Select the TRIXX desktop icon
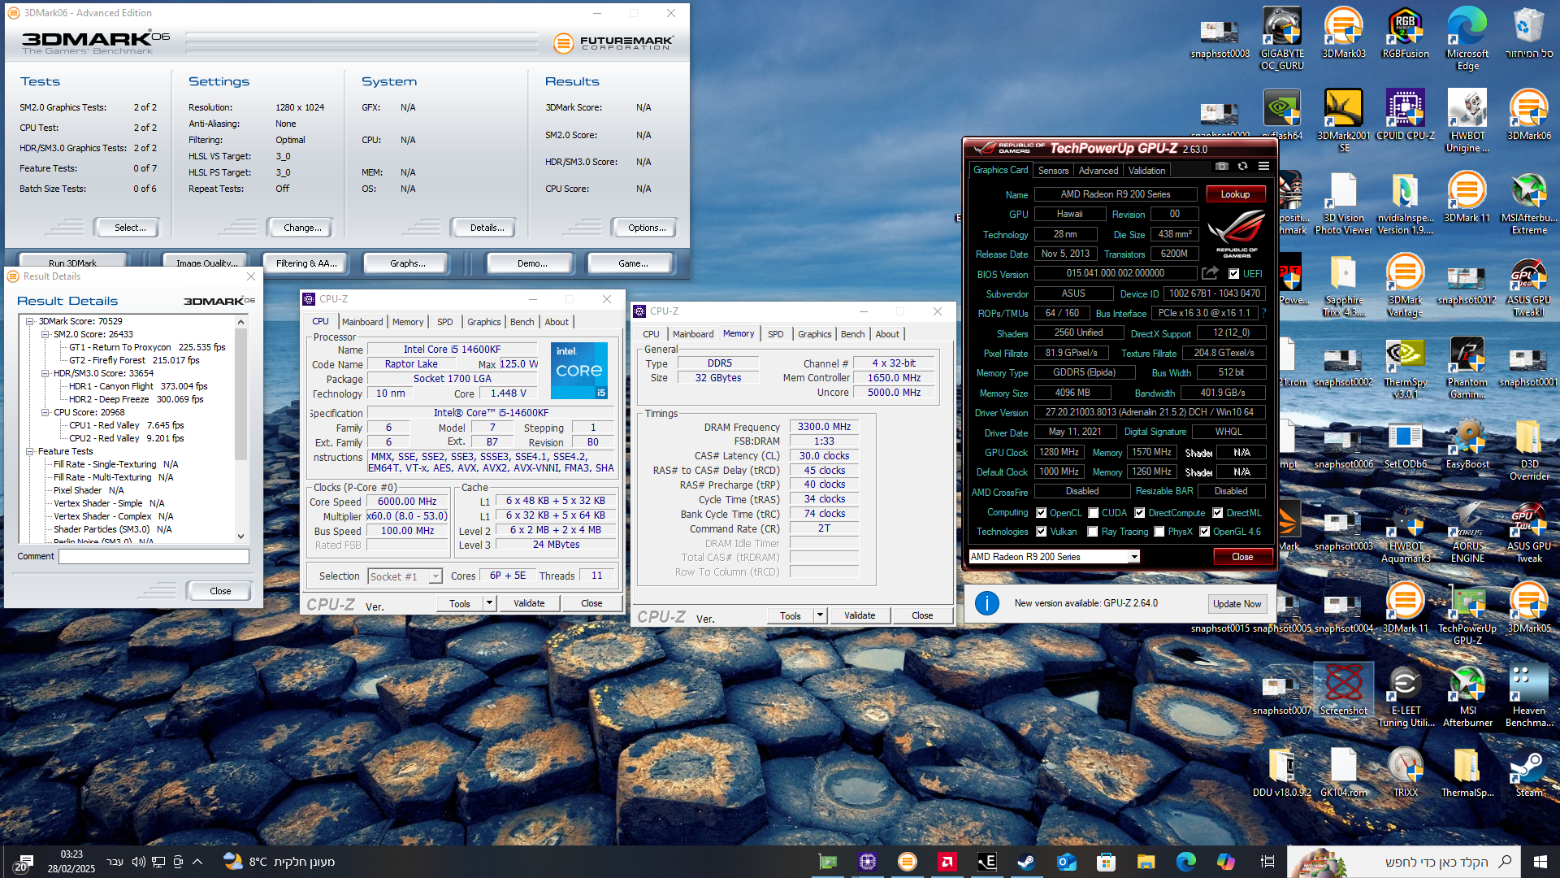 1406,772
